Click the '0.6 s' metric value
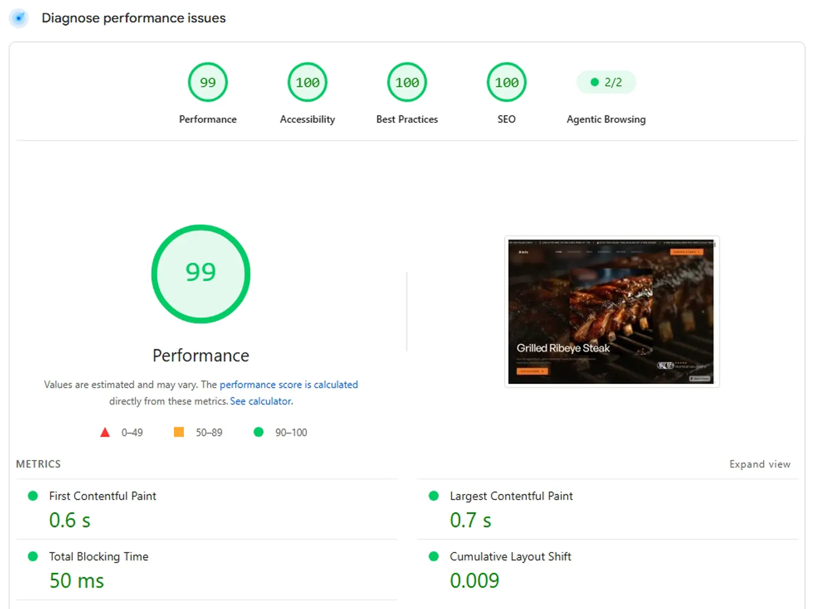 pos(70,520)
